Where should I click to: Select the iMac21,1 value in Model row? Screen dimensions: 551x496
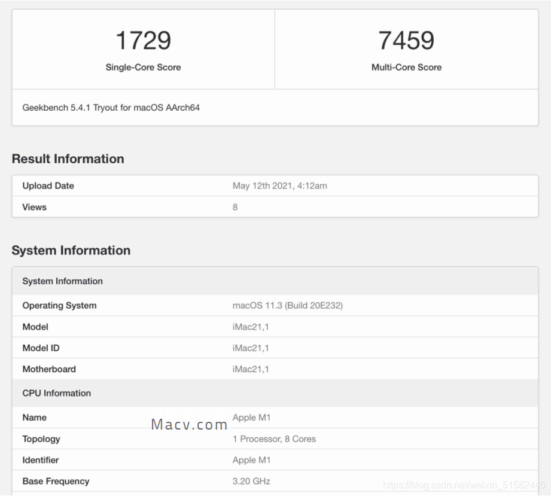(251, 327)
